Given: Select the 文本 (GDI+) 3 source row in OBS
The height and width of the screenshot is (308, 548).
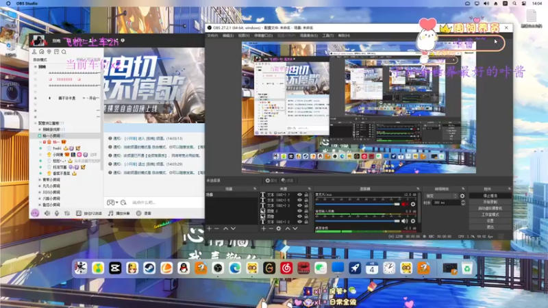Looking at the screenshot, I should click(x=278, y=206).
